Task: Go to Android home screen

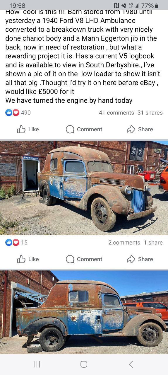Action: click(x=84, y=364)
